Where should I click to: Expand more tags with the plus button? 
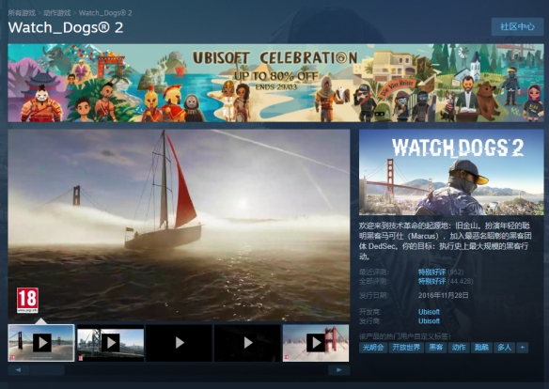click(x=523, y=348)
